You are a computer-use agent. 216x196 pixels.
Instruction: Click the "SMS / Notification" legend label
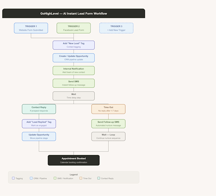[65, 179]
